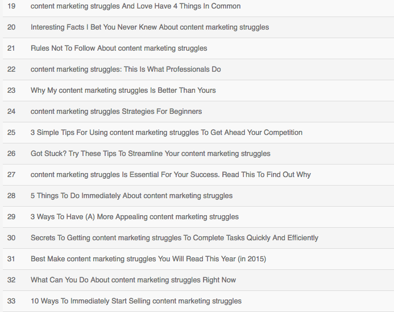Click row number 19
Screen dimensions: 394x312
pos(11,6)
